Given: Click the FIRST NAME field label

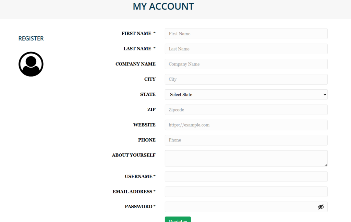Looking at the screenshot, I should (136, 34).
